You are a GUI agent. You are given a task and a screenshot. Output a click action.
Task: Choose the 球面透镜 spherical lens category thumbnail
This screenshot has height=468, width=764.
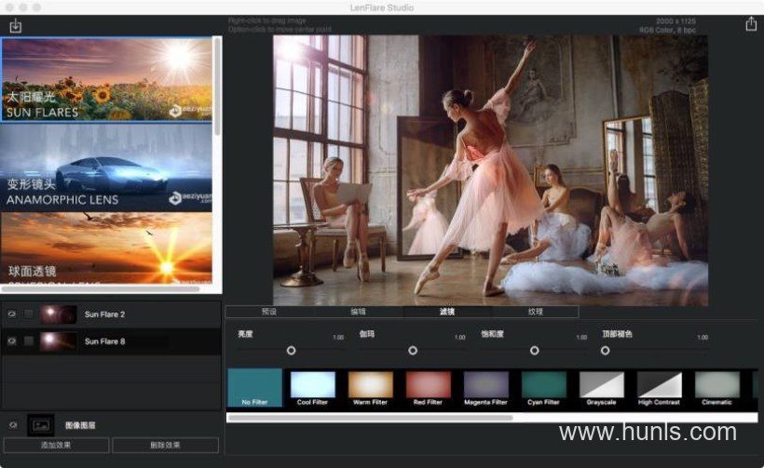(x=107, y=248)
